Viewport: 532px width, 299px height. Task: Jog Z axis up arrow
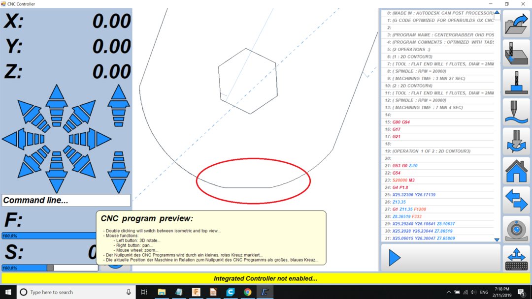119,105
